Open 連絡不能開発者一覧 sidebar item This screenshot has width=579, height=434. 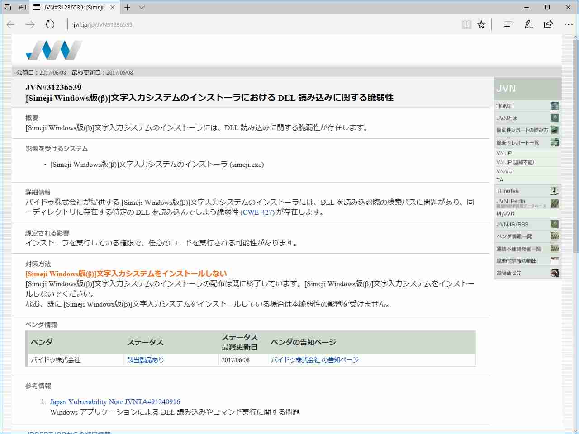(x=518, y=249)
